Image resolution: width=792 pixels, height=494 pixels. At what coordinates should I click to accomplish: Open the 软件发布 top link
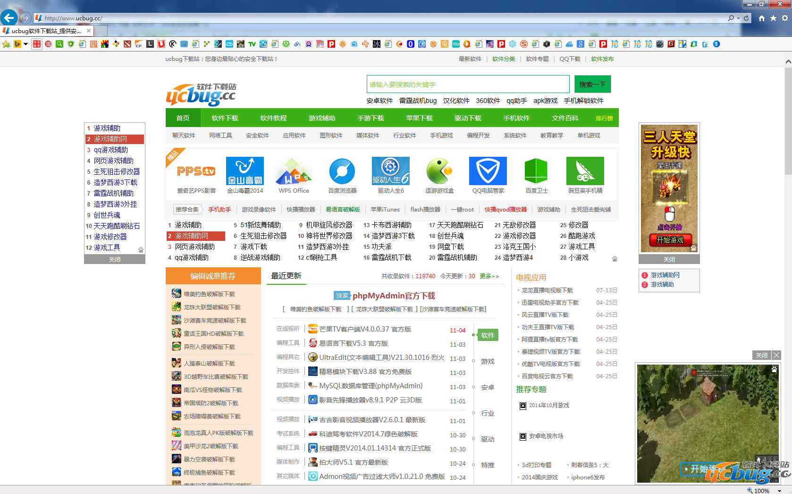point(602,59)
